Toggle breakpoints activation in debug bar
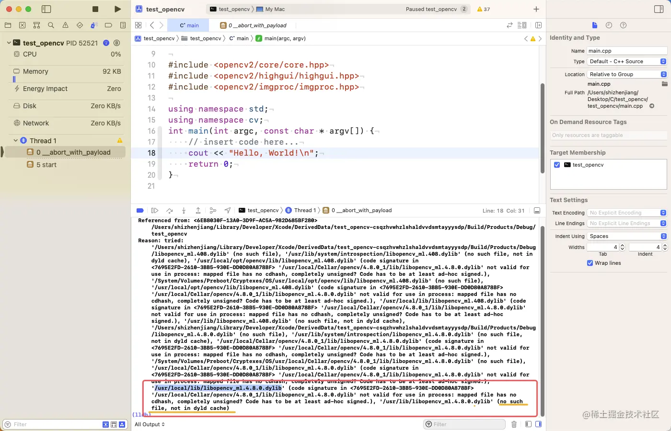 tap(140, 210)
